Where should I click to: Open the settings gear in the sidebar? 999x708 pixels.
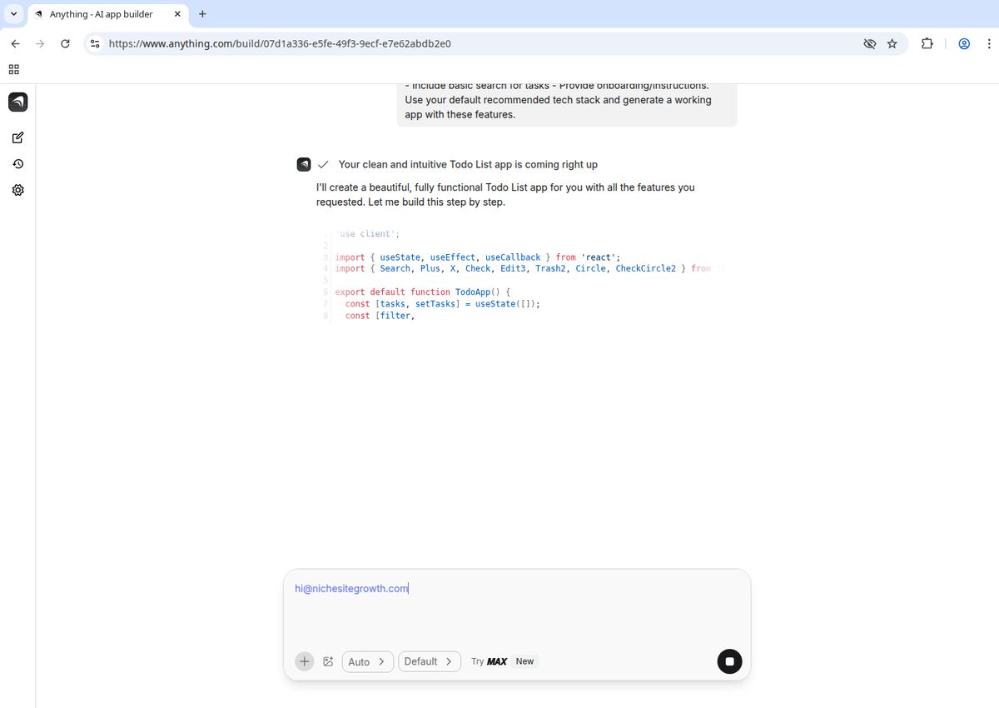point(17,190)
